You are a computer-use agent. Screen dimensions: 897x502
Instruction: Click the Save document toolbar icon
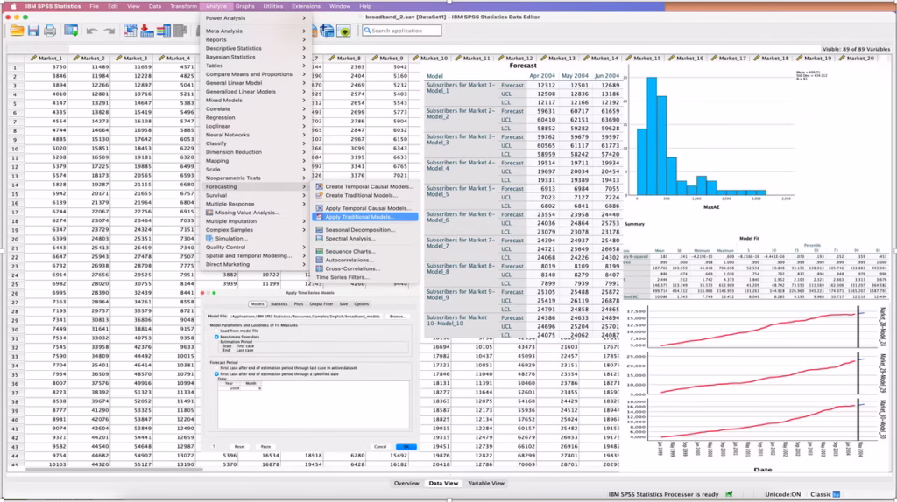coord(34,31)
